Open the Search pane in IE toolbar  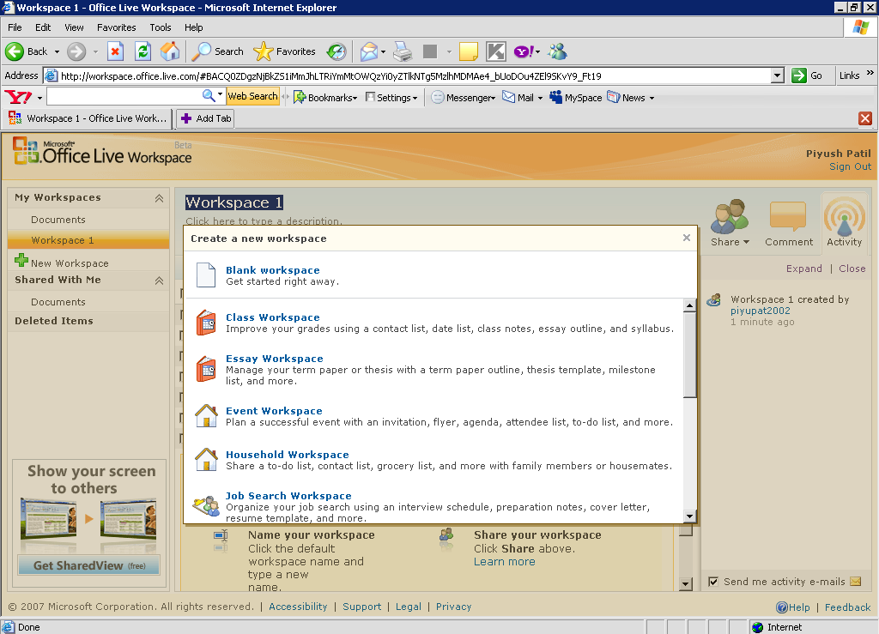(217, 51)
